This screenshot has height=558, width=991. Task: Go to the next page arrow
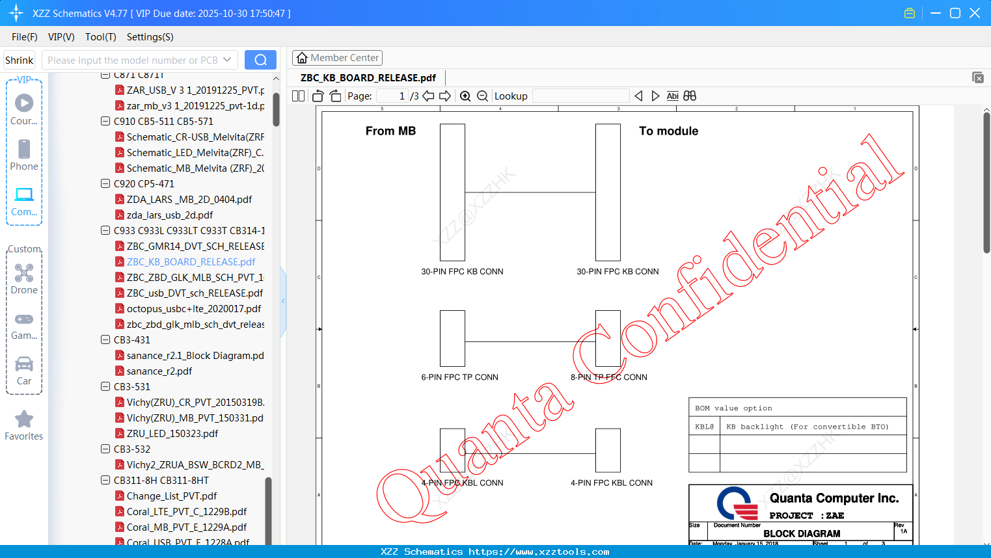coord(445,96)
